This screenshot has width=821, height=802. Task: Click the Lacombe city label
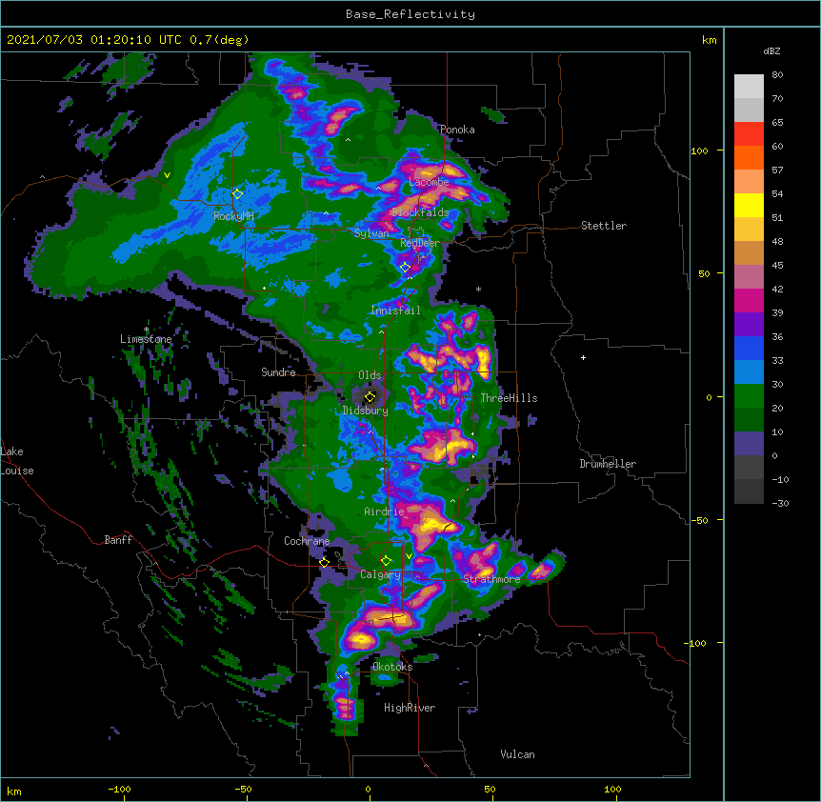coord(429,182)
